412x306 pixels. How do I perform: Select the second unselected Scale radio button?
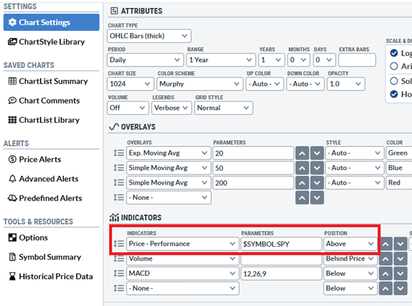pos(395,66)
